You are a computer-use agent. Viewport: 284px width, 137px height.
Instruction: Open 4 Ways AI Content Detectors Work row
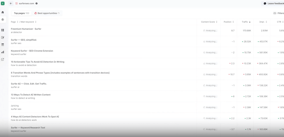[x=35, y=117]
